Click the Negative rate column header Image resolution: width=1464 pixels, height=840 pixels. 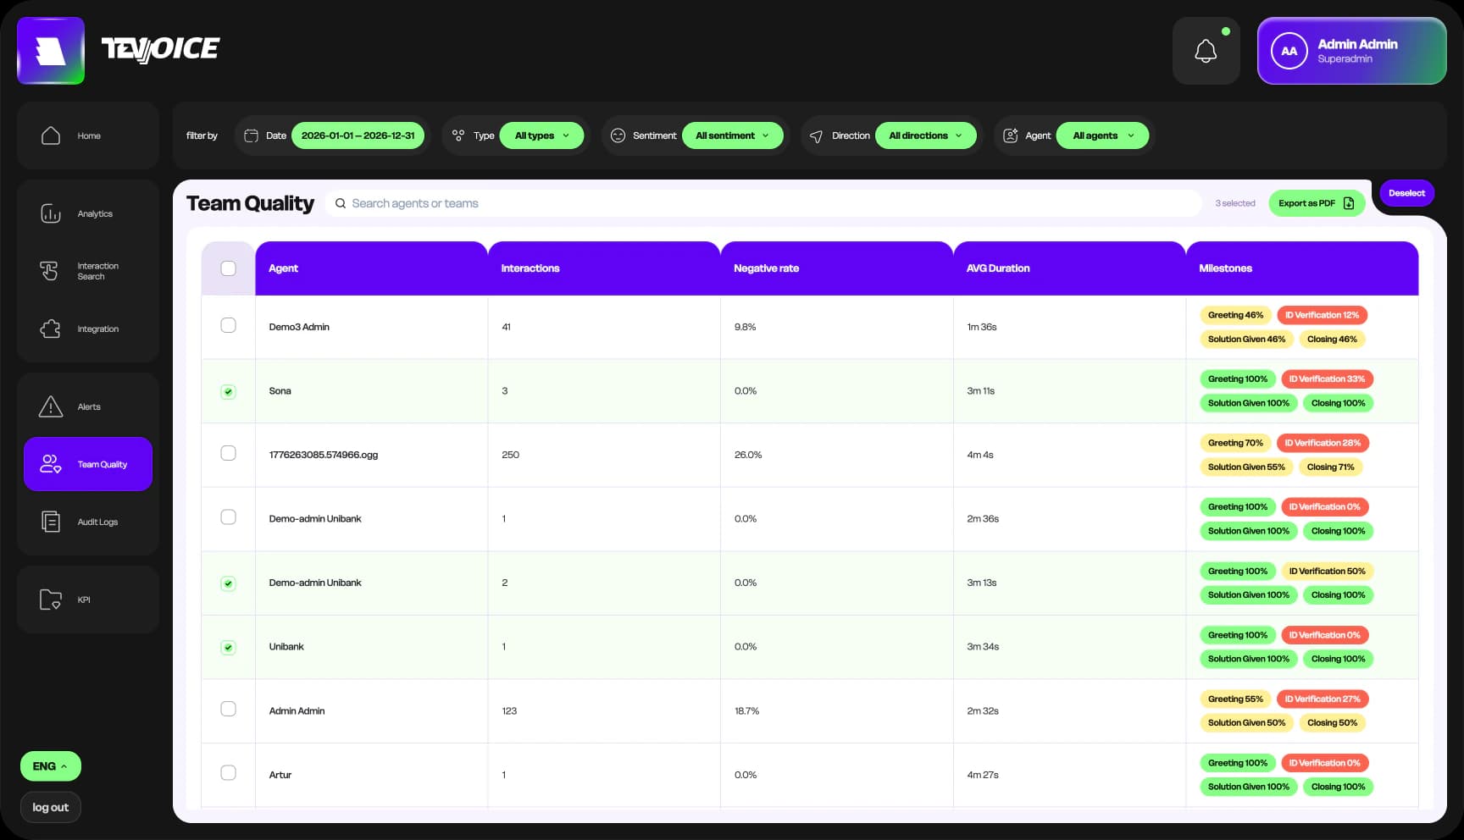click(x=836, y=268)
